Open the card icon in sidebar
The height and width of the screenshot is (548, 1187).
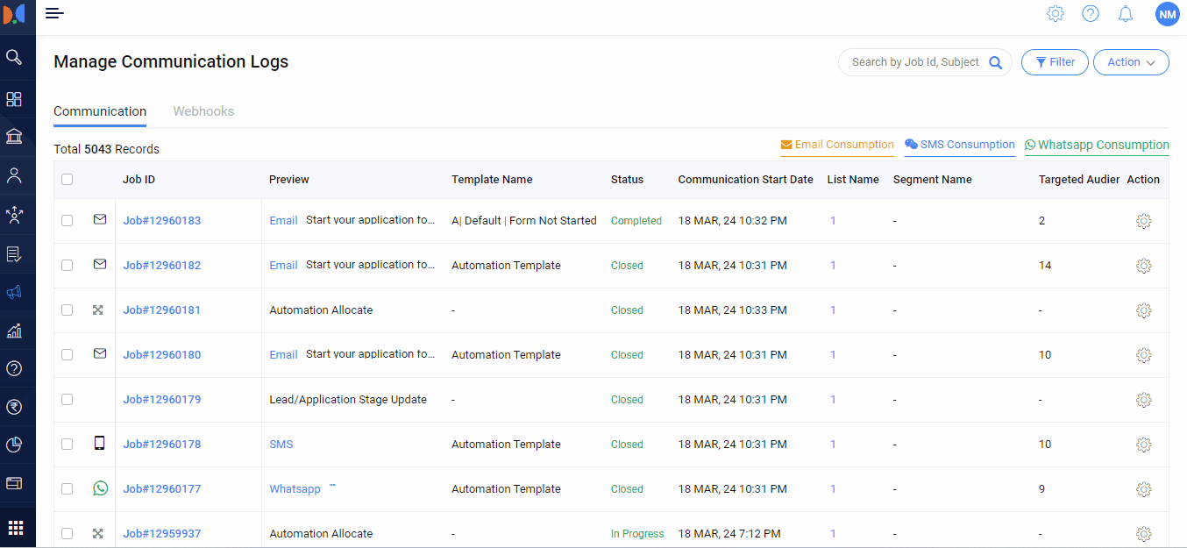click(14, 483)
